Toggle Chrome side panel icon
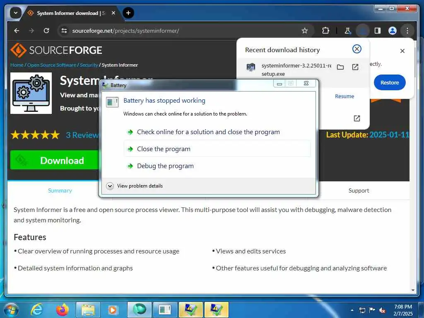 click(x=378, y=31)
